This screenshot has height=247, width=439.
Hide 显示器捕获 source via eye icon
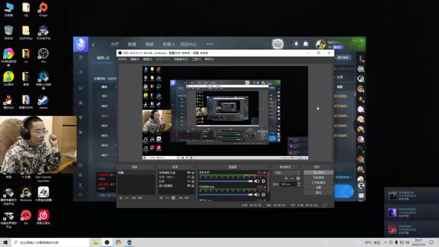(189, 186)
